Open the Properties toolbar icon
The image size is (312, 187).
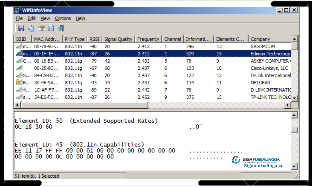click(x=41, y=28)
